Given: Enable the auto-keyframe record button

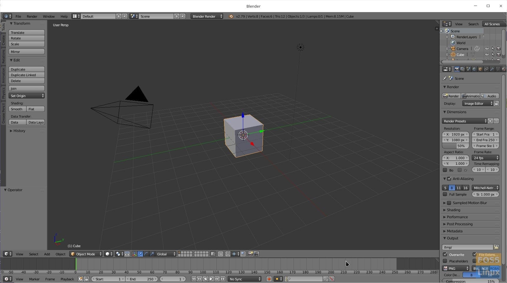Looking at the screenshot, I should coord(269,279).
